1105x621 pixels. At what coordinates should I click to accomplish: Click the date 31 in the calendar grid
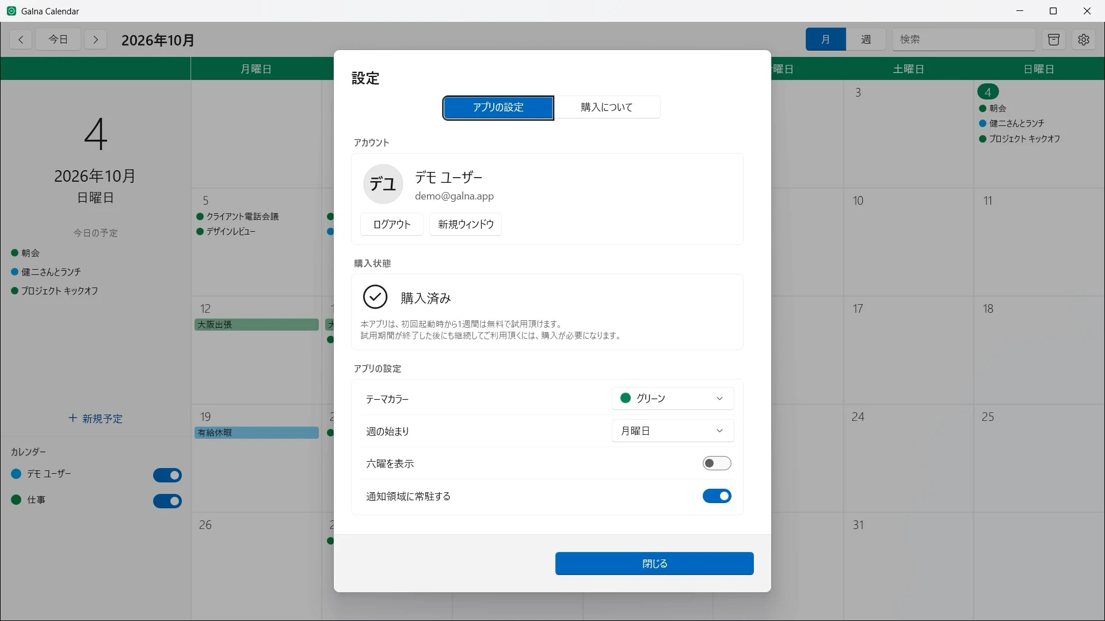point(858,525)
